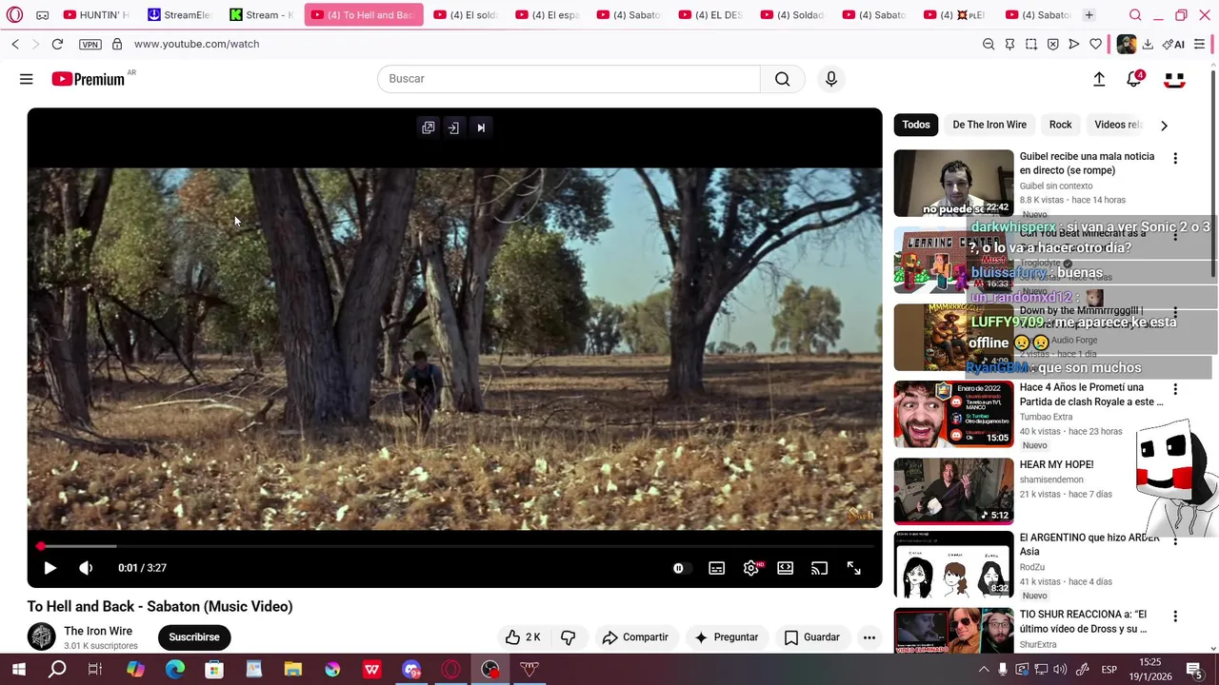Open the Opera player triangle icon
Screen dimensions: 1219x685
point(1074,44)
